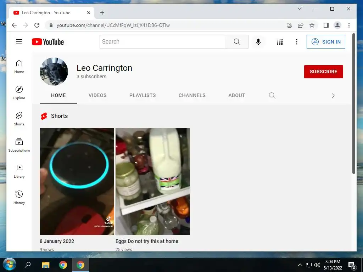Open the YouTube apps grid
Screen dimensions: 363x272
coord(279,42)
